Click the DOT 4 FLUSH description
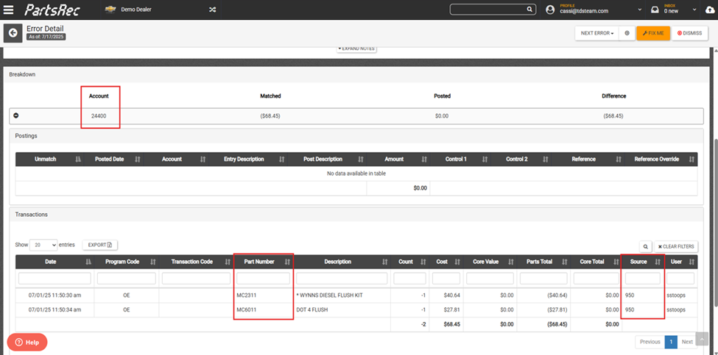718x355 pixels. [x=312, y=309]
